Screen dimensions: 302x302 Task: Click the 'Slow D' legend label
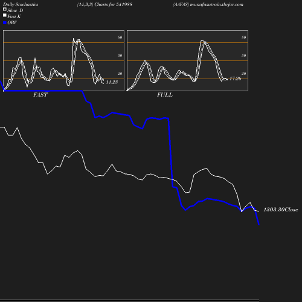(x=15, y=10)
